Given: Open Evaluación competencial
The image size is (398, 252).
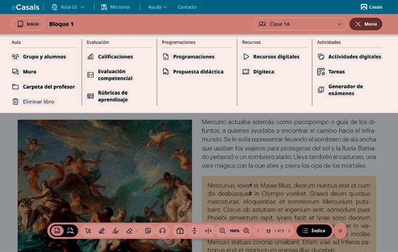Looking at the screenshot, I should pos(115,75).
